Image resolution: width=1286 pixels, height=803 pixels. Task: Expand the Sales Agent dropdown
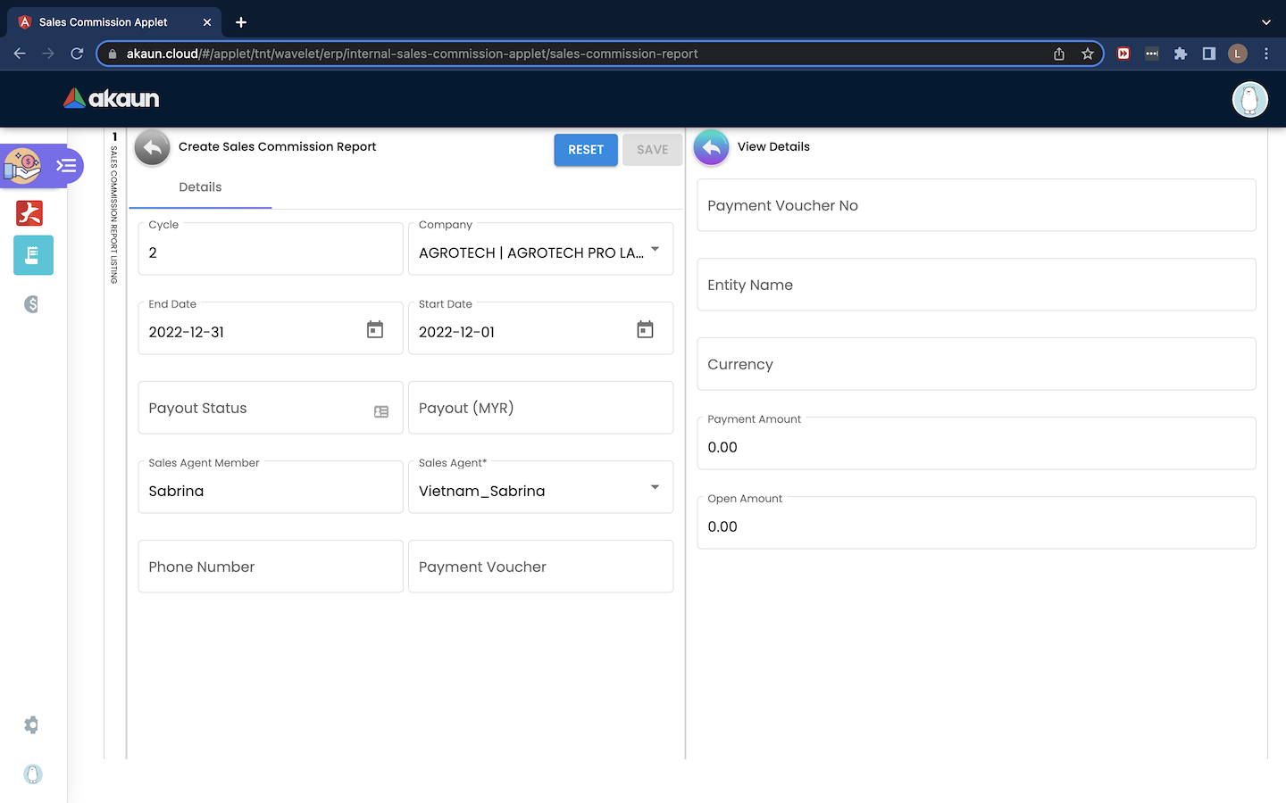coord(655,487)
